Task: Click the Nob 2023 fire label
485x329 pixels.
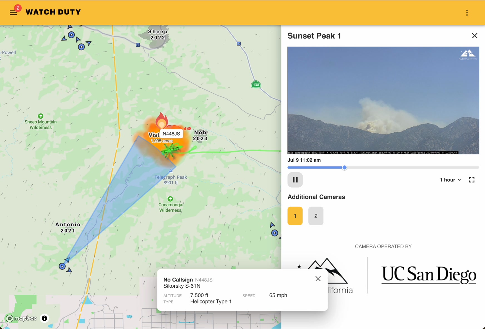Action: pyautogui.click(x=200, y=135)
